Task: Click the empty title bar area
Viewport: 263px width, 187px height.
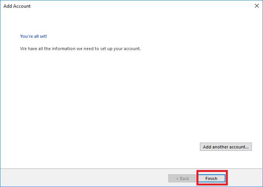Action: [135, 6]
